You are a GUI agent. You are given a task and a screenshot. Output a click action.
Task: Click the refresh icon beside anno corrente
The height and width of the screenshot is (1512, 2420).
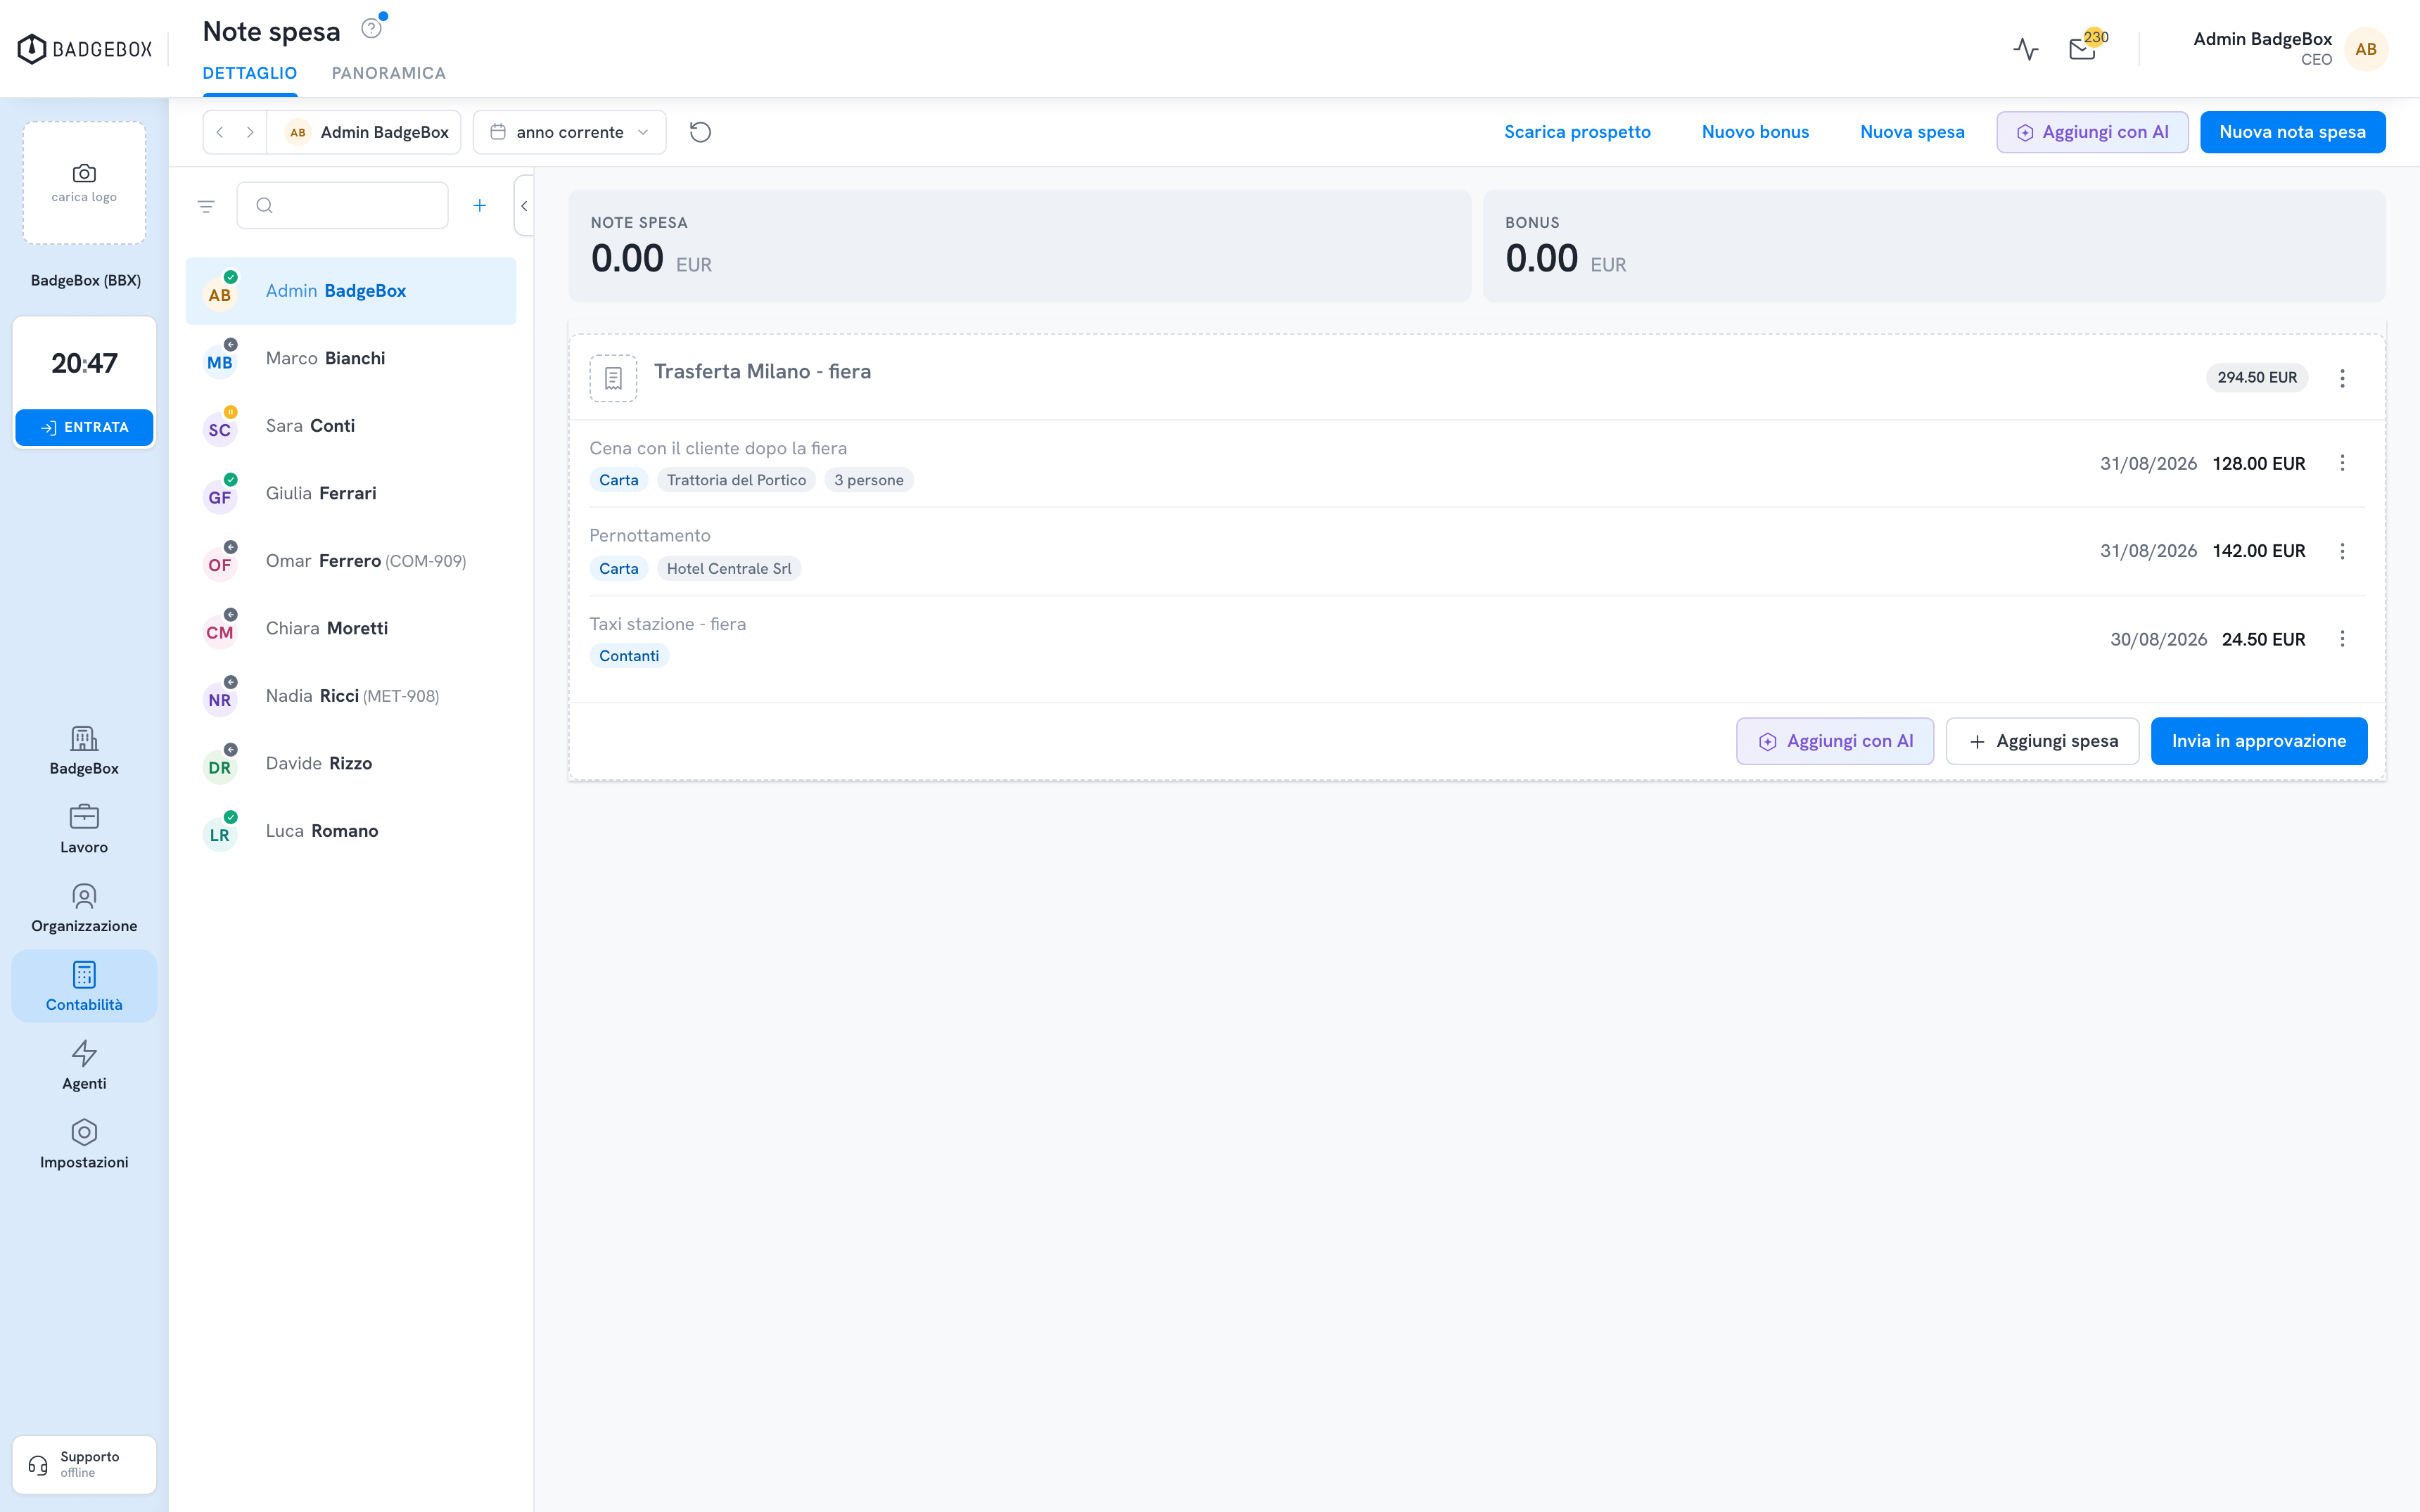point(700,132)
